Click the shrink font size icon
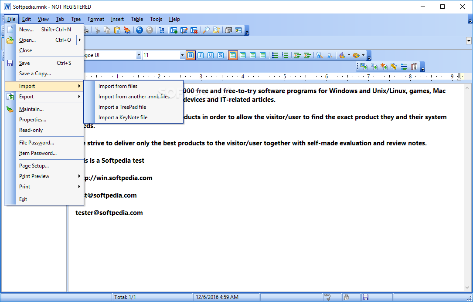Image resolution: width=473 pixels, height=302 pixels. pyautogui.click(x=330, y=55)
